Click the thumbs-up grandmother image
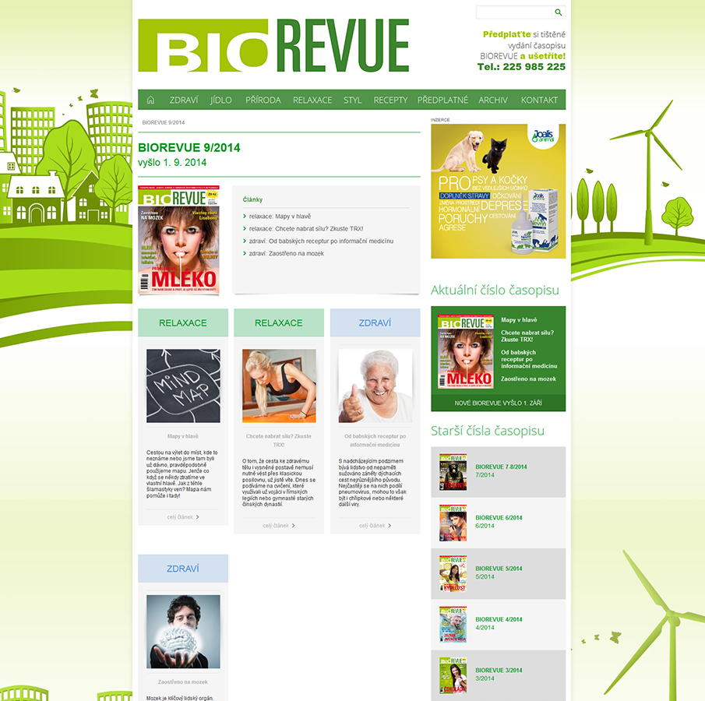The image size is (705, 701). coord(375,386)
